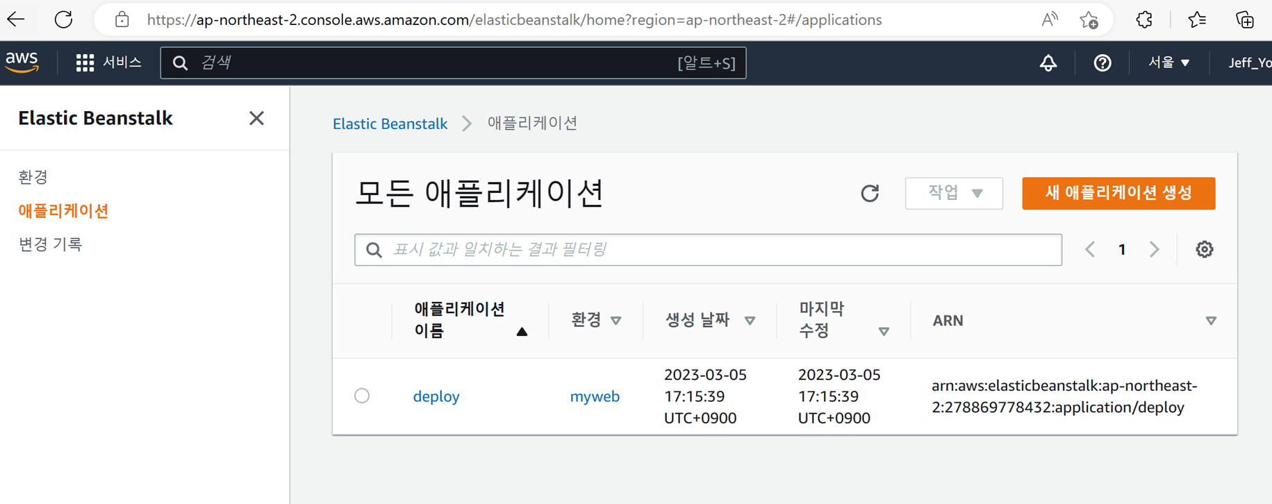Sort by 생성 날짜 column arrow
Screen dimensions: 1272x504
click(750, 321)
